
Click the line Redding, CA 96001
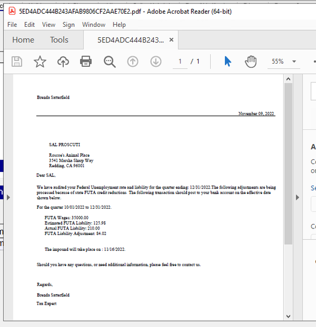66,165
